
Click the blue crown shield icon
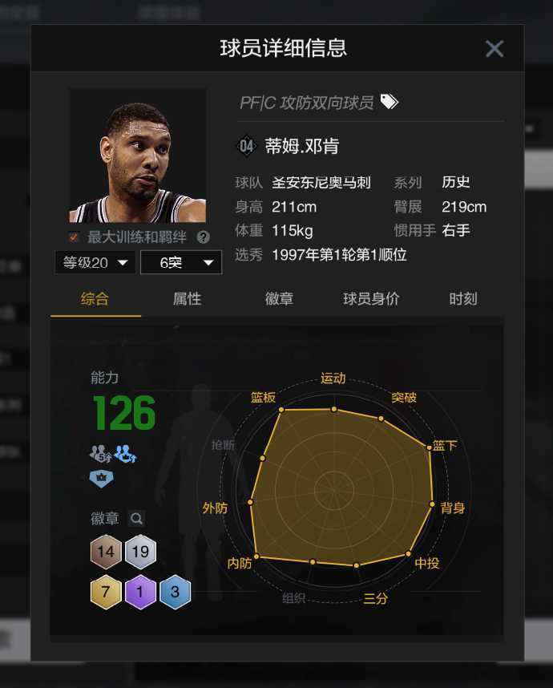coord(101,478)
